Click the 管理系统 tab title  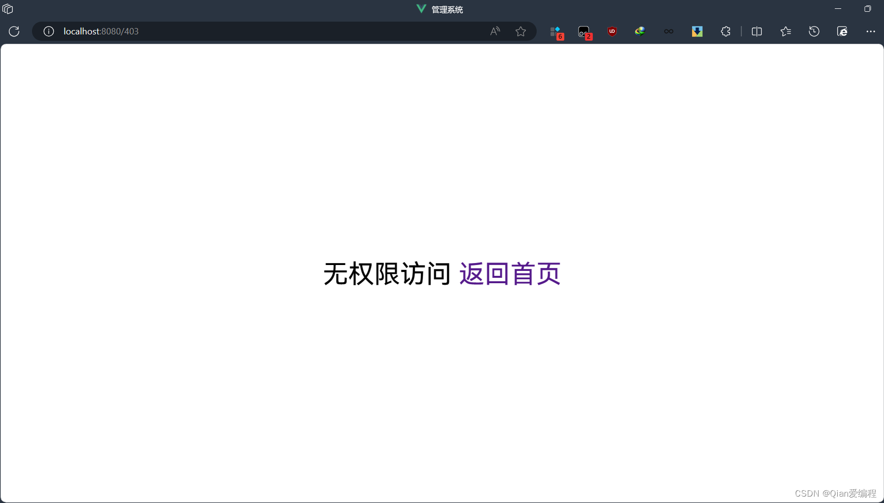tap(447, 9)
